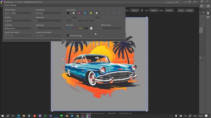This screenshot has height=118, width=211.
Task: Open Photoshop from the taskbar
Action: pos(56,116)
